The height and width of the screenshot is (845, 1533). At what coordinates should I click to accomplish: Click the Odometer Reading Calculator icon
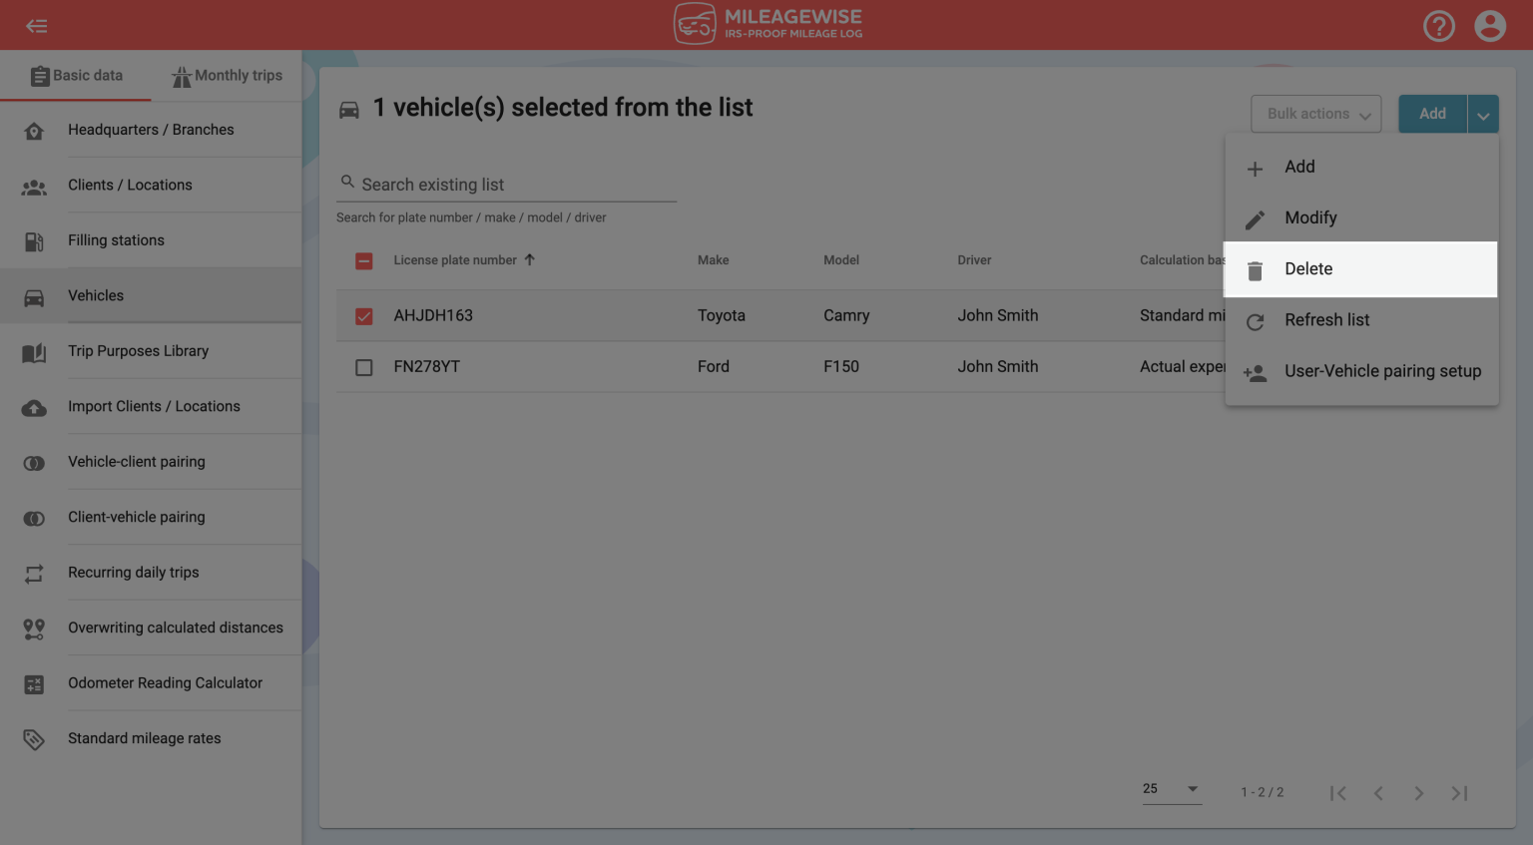[34, 682]
